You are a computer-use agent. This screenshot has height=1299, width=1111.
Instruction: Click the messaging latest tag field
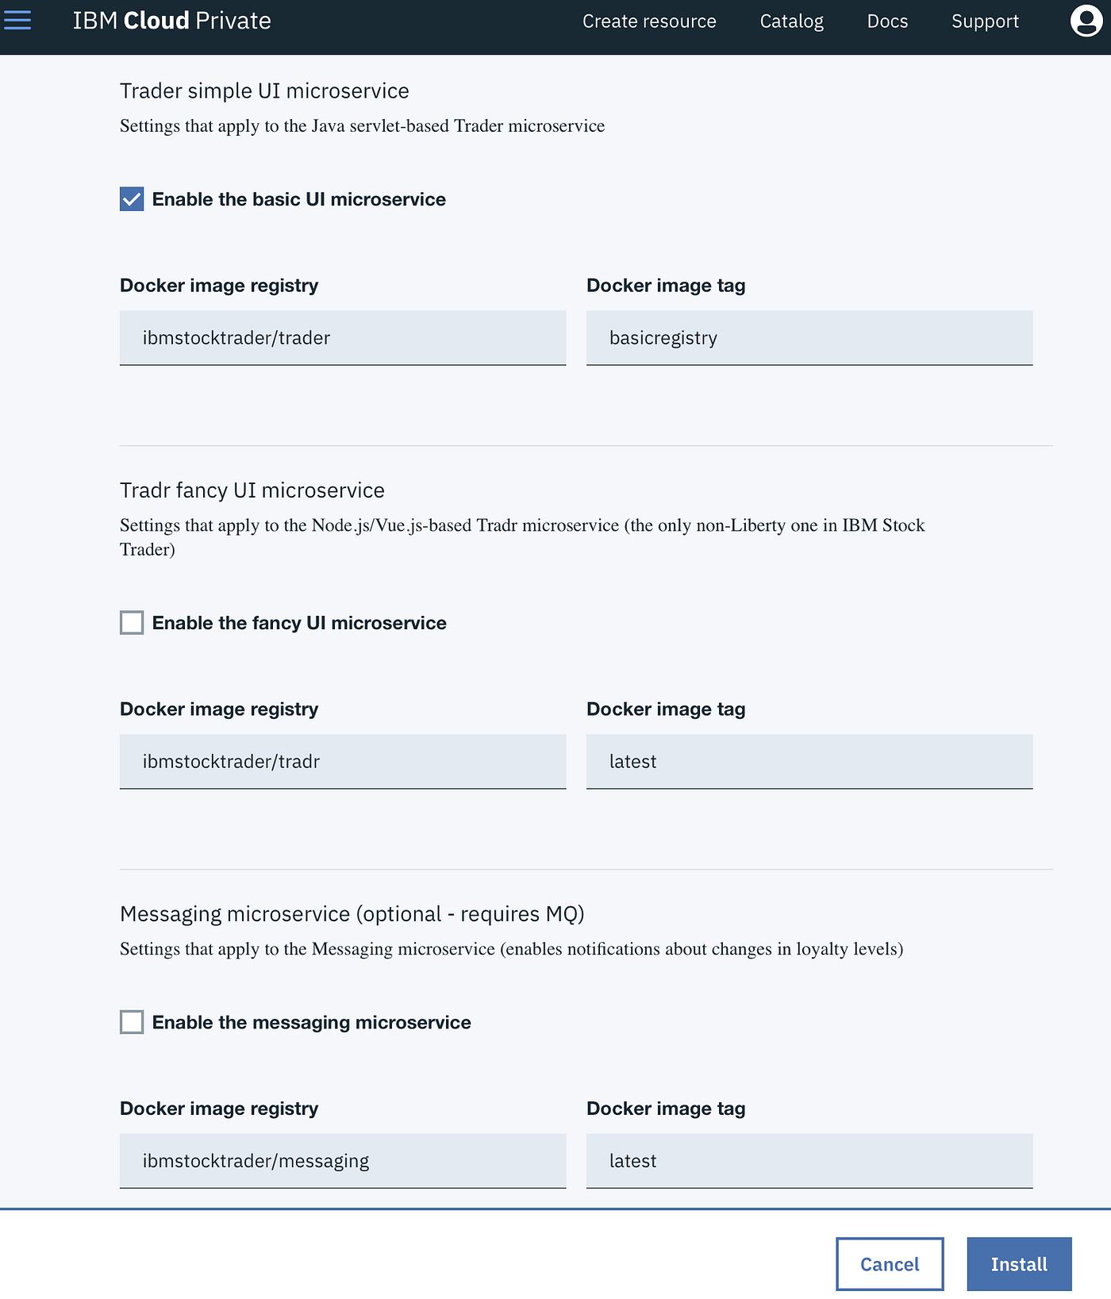[809, 1161]
